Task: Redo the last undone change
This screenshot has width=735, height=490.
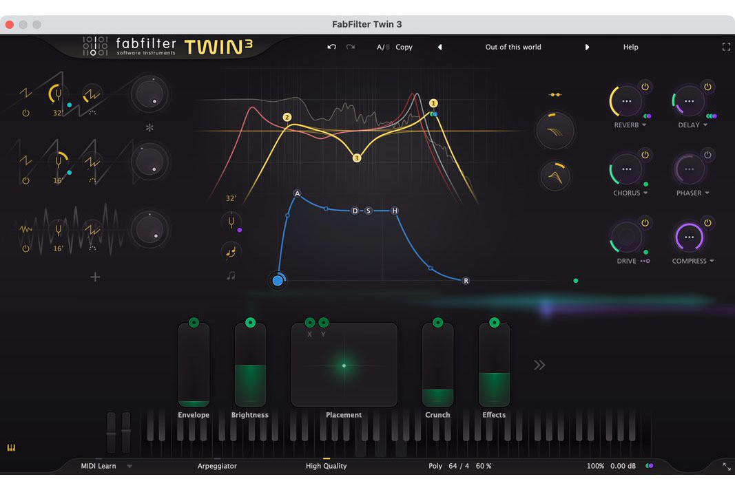Action: [350, 47]
